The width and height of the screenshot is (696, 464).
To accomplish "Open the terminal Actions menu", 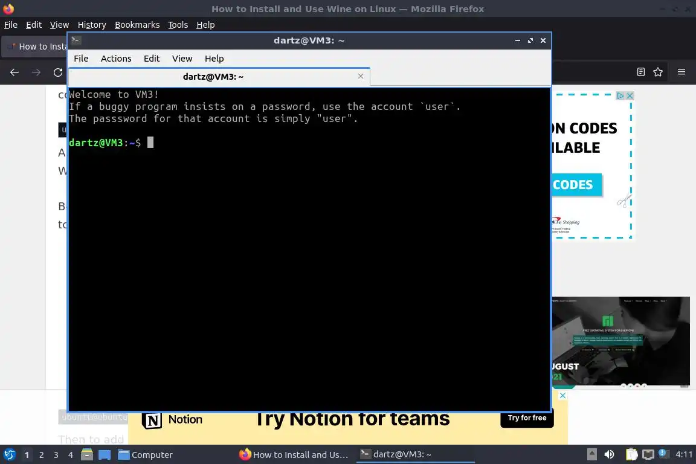I will click(x=116, y=59).
